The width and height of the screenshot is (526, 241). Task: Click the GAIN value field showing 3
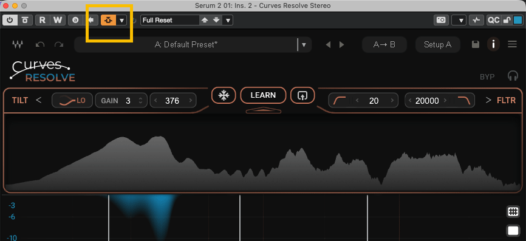[x=128, y=101]
